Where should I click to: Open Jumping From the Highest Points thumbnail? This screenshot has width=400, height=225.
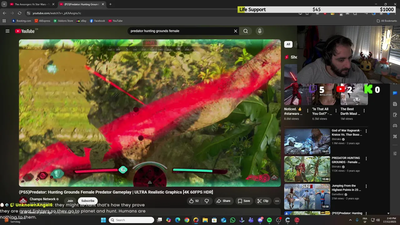click(307, 197)
